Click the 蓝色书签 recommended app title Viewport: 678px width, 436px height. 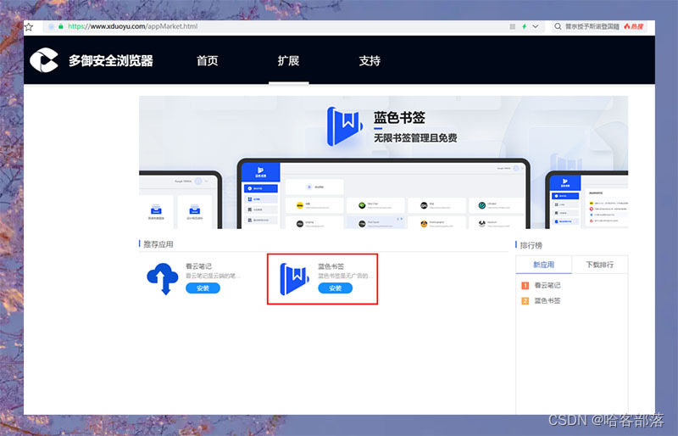click(x=331, y=266)
